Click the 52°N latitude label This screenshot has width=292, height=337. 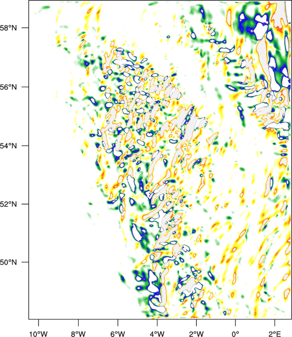[x=8, y=204]
